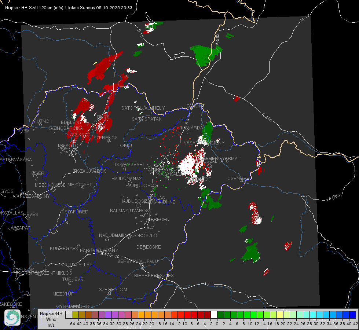This screenshot has height=330, width=359.
Task: Click the MISKOLC city label
Action: point(68,146)
